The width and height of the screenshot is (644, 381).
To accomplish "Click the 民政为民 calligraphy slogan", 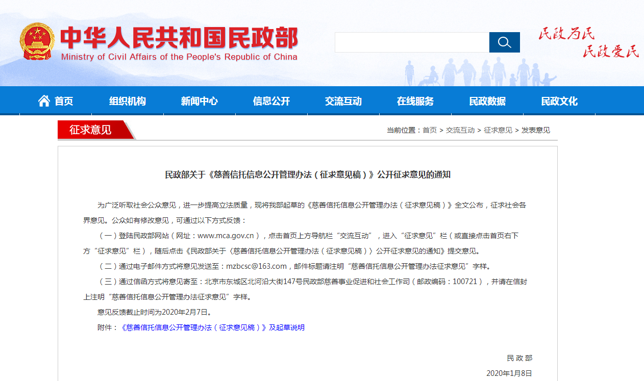I will pyautogui.click(x=567, y=34).
